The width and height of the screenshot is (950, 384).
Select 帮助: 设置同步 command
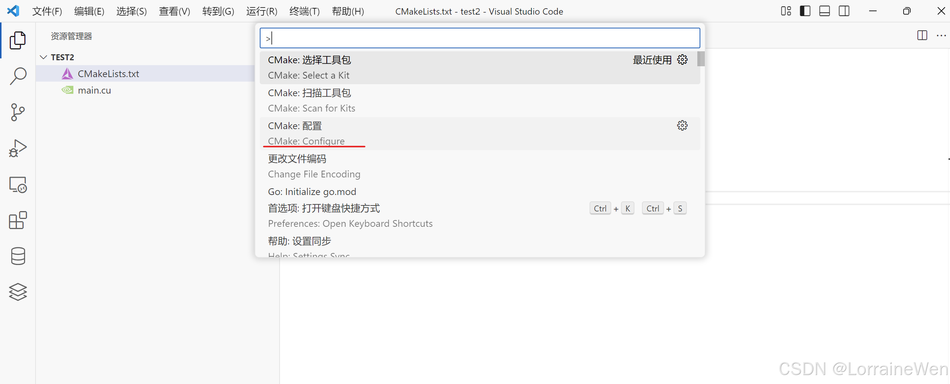[x=480, y=245]
